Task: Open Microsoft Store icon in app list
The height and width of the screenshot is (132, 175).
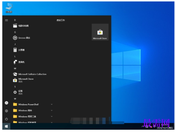Action: [15, 80]
